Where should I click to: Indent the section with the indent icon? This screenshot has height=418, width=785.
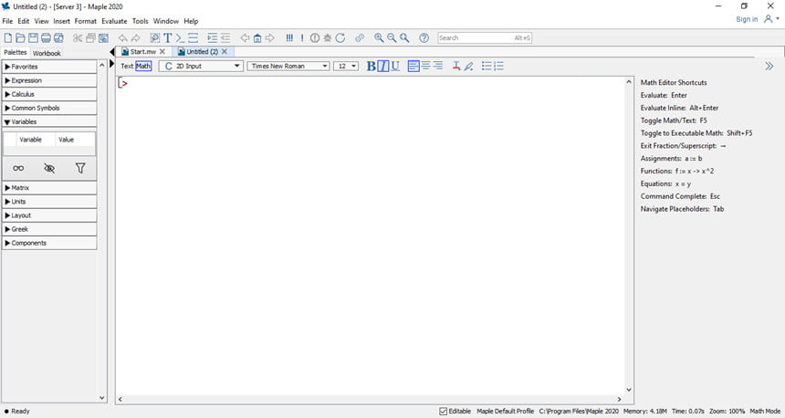pos(213,38)
